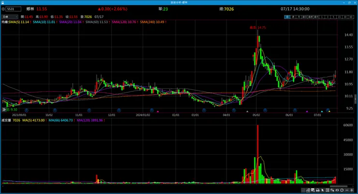Switch to the daily (日) chart tab
The width and height of the screenshot is (358, 194).
click(x=287, y=17)
